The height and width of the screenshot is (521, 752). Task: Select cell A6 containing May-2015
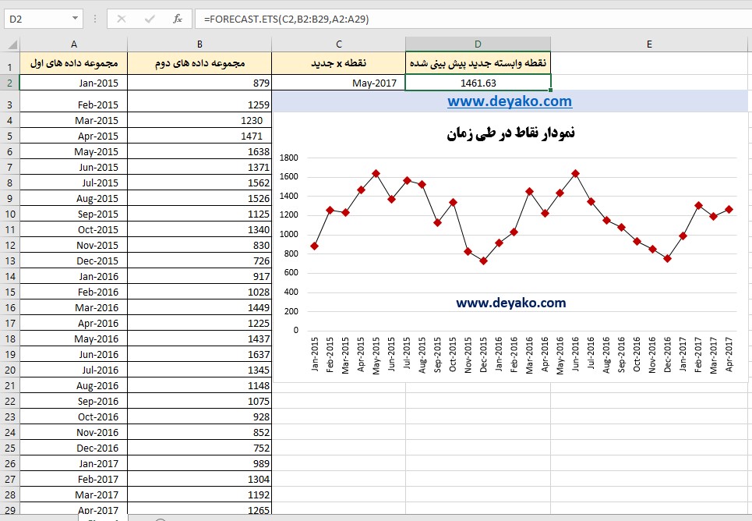pyautogui.click(x=74, y=152)
